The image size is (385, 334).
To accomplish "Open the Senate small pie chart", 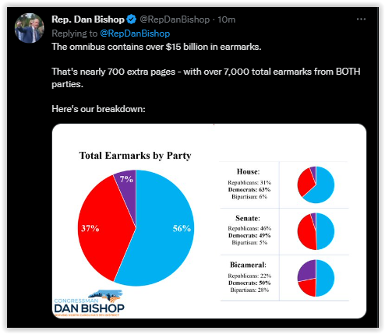I will [x=316, y=231].
